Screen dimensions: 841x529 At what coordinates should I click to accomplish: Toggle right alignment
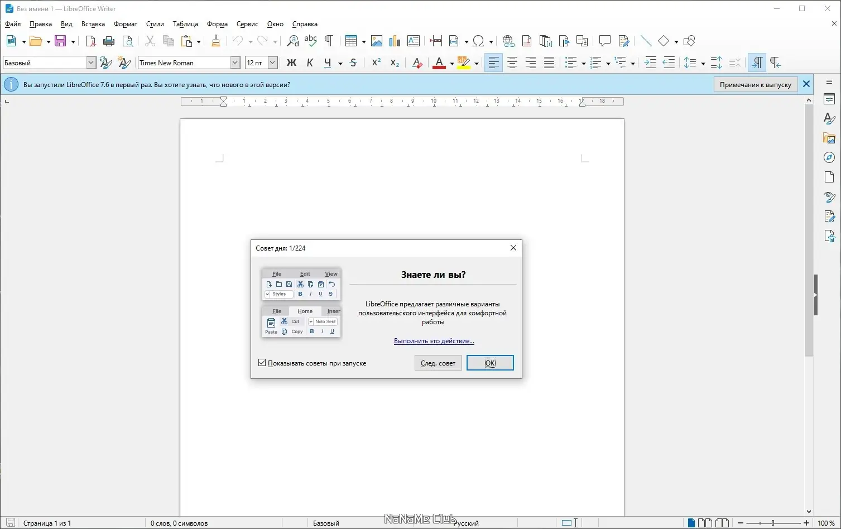pos(531,62)
